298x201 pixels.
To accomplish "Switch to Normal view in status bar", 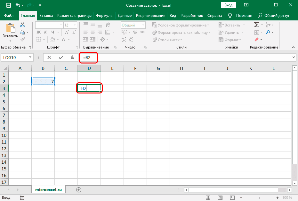I will [208, 197].
